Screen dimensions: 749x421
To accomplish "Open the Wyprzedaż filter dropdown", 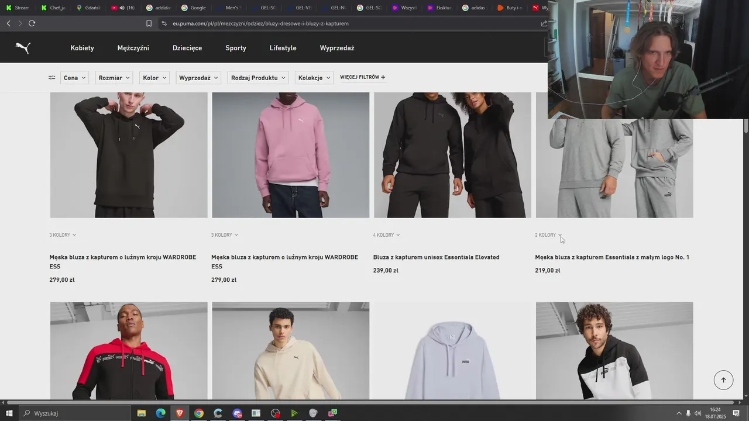I will point(199,78).
